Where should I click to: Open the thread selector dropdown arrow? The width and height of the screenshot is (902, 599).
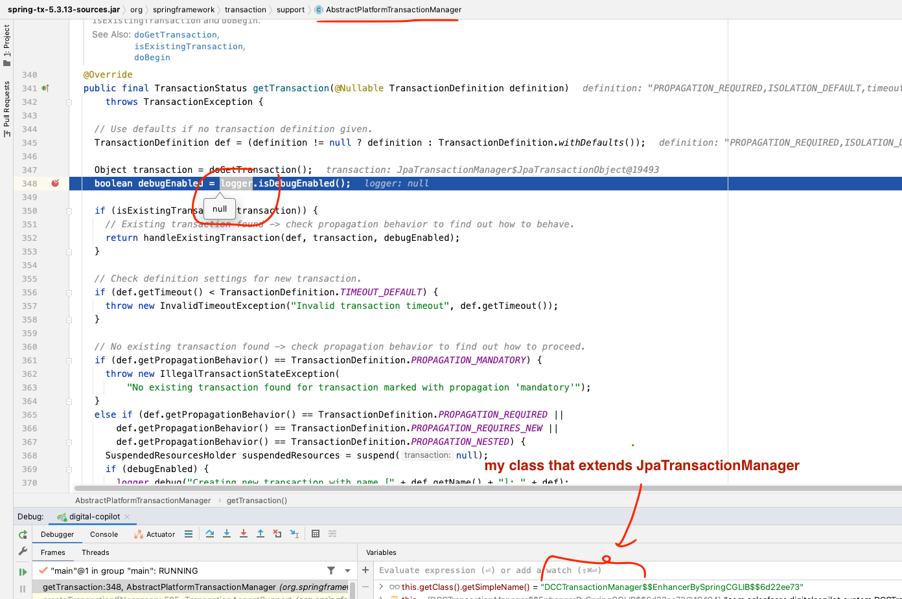click(x=348, y=571)
